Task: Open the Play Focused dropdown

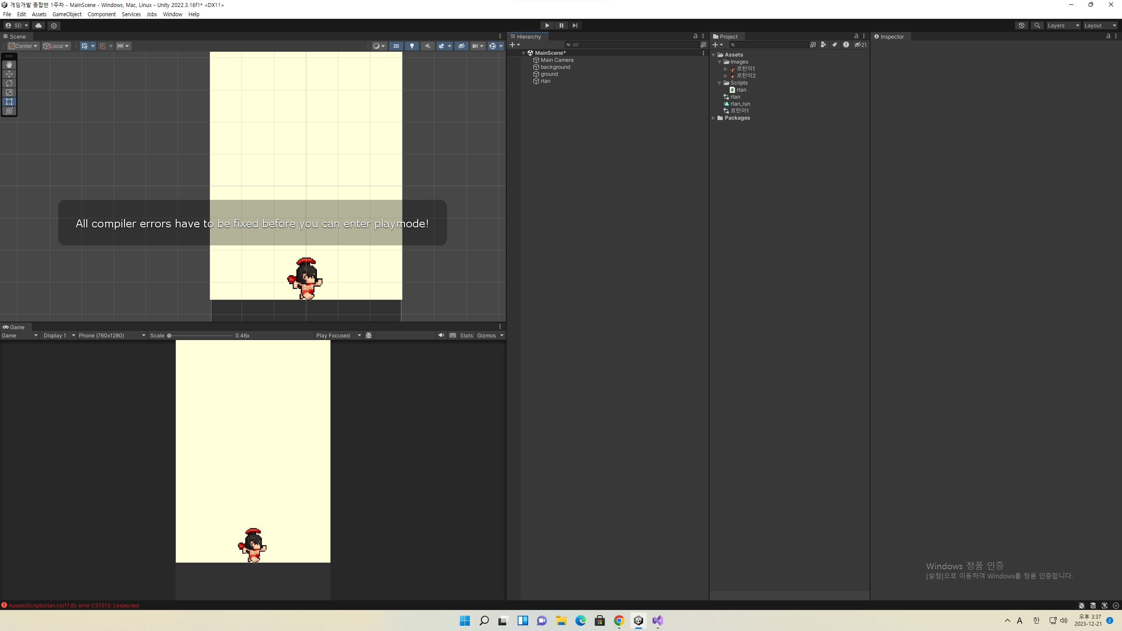Action: tap(338, 336)
